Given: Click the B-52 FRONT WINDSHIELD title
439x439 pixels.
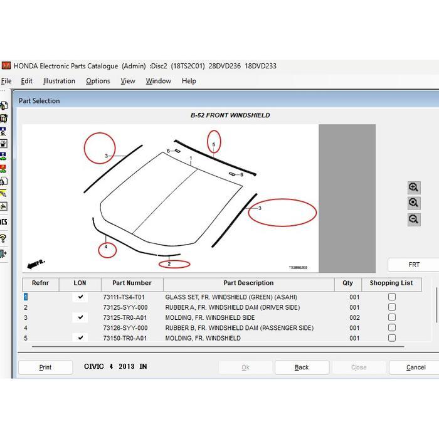Looking at the screenshot, I should pos(230,115).
